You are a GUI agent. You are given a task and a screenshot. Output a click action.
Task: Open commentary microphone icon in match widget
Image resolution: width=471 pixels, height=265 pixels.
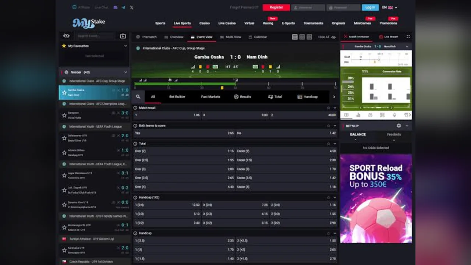pos(394,115)
